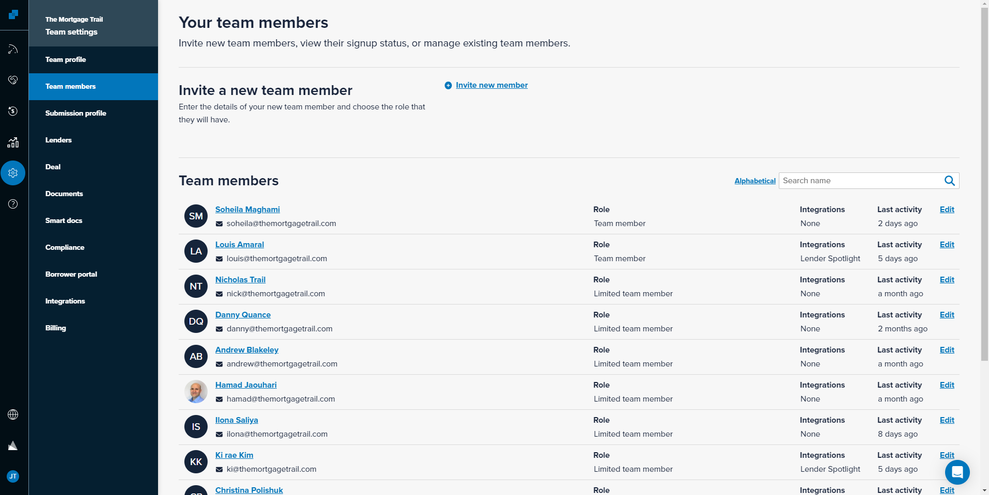
Task: Click the app logo in the top-left corner
Action: click(13, 14)
